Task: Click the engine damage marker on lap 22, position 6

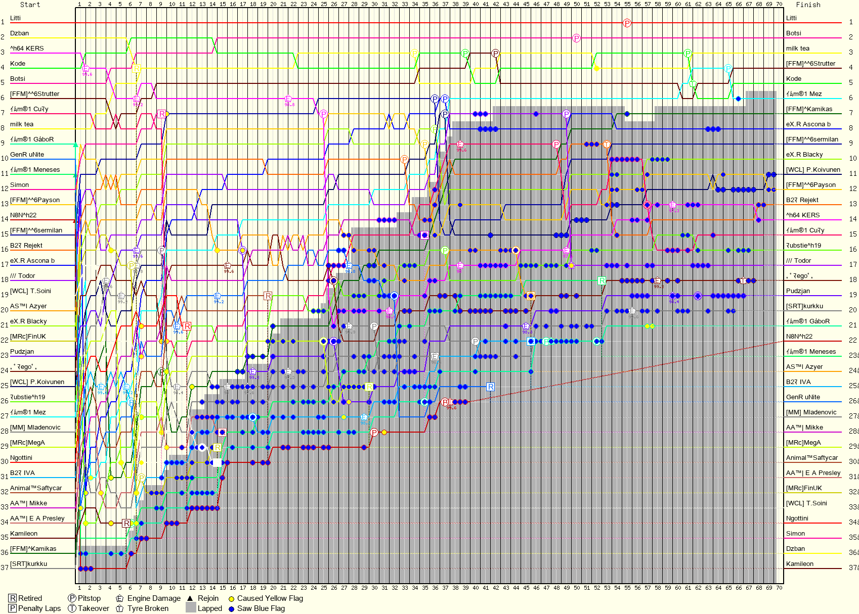Action: click(x=288, y=99)
